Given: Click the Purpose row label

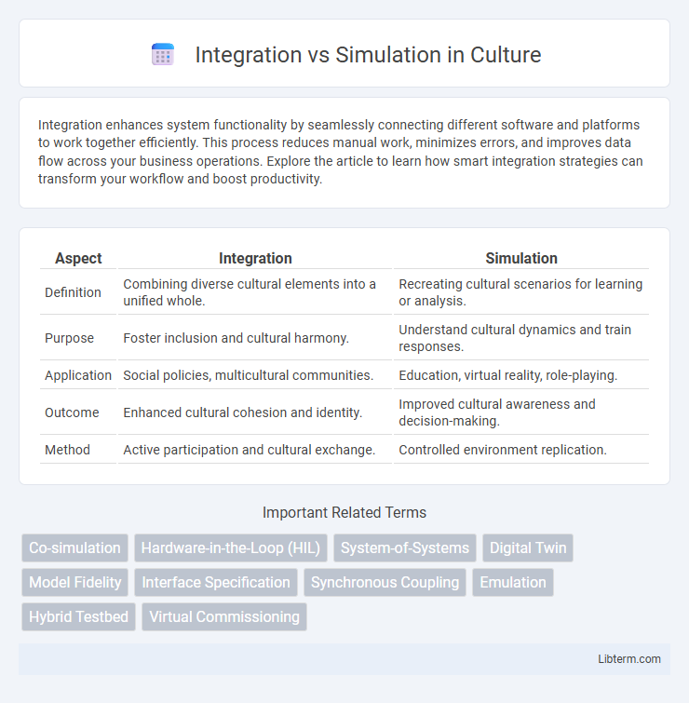Looking at the screenshot, I should click(70, 338).
